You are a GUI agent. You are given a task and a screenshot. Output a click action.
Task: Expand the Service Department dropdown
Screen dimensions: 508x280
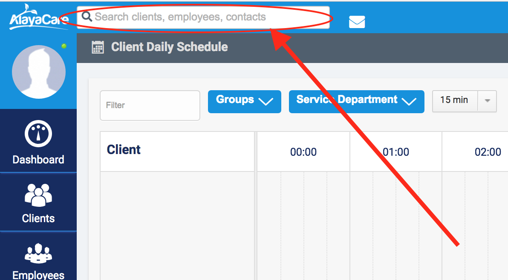356,101
